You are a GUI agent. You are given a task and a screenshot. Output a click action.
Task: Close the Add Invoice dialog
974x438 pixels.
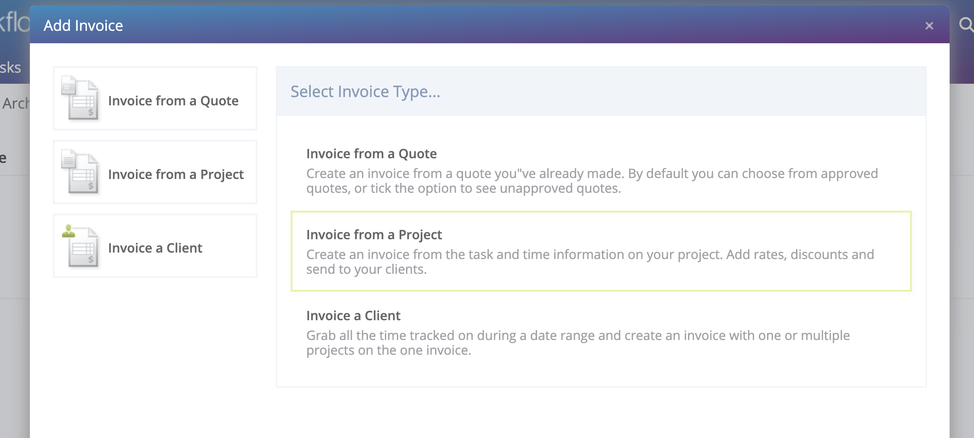pos(929,26)
